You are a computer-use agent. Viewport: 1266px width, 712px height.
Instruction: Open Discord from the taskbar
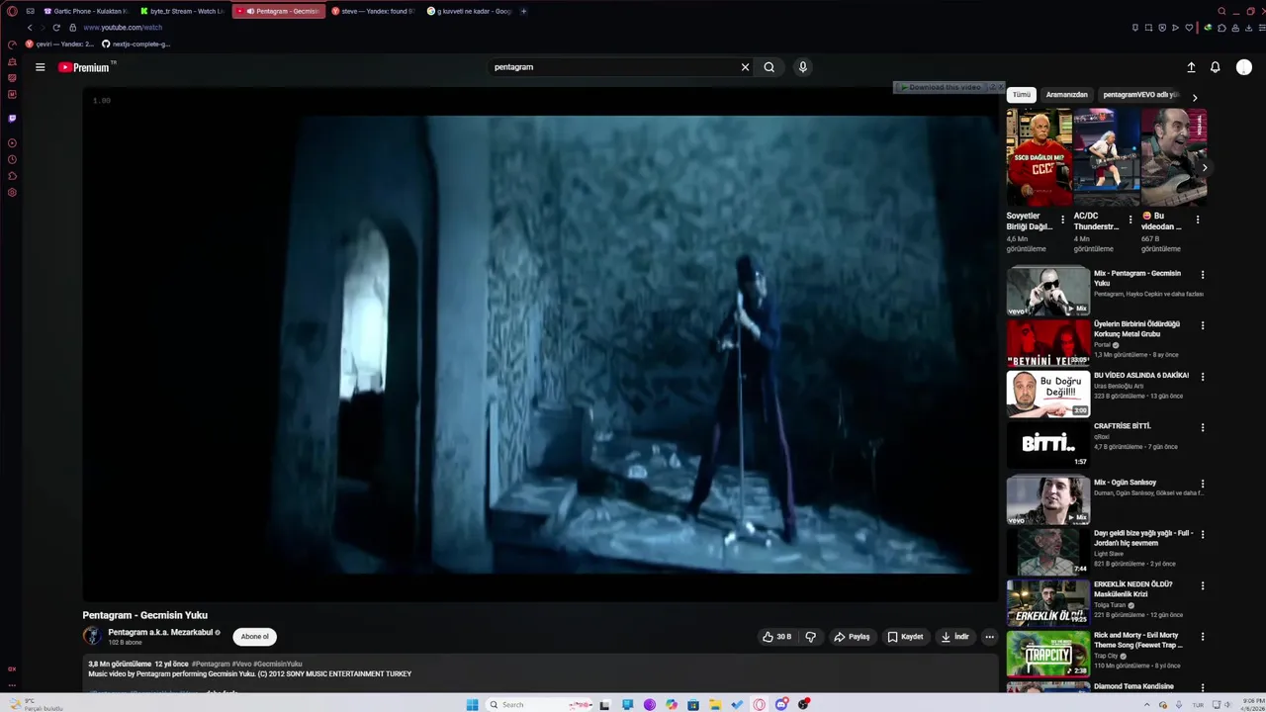click(781, 704)
